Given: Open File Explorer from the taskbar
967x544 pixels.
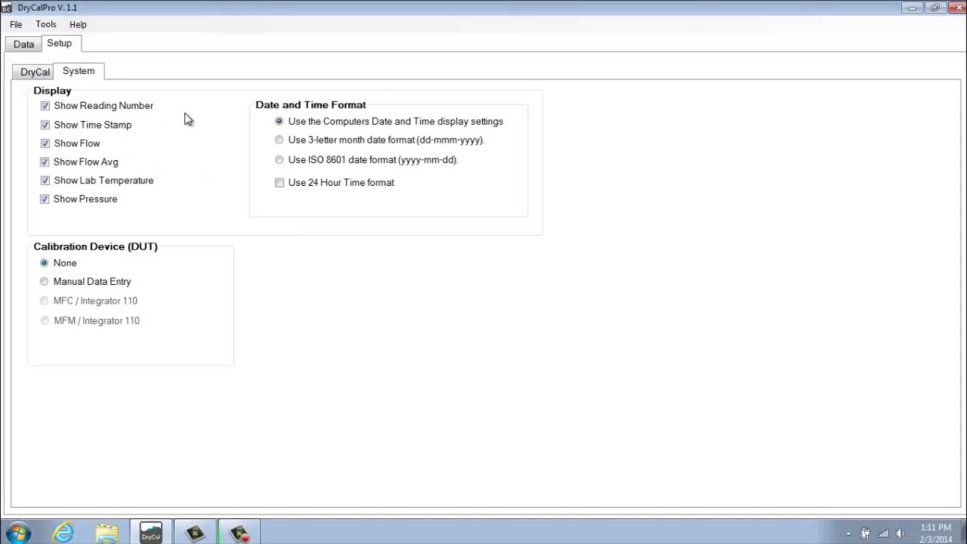Looking at the screenshot, I should [x=107, y=533].
